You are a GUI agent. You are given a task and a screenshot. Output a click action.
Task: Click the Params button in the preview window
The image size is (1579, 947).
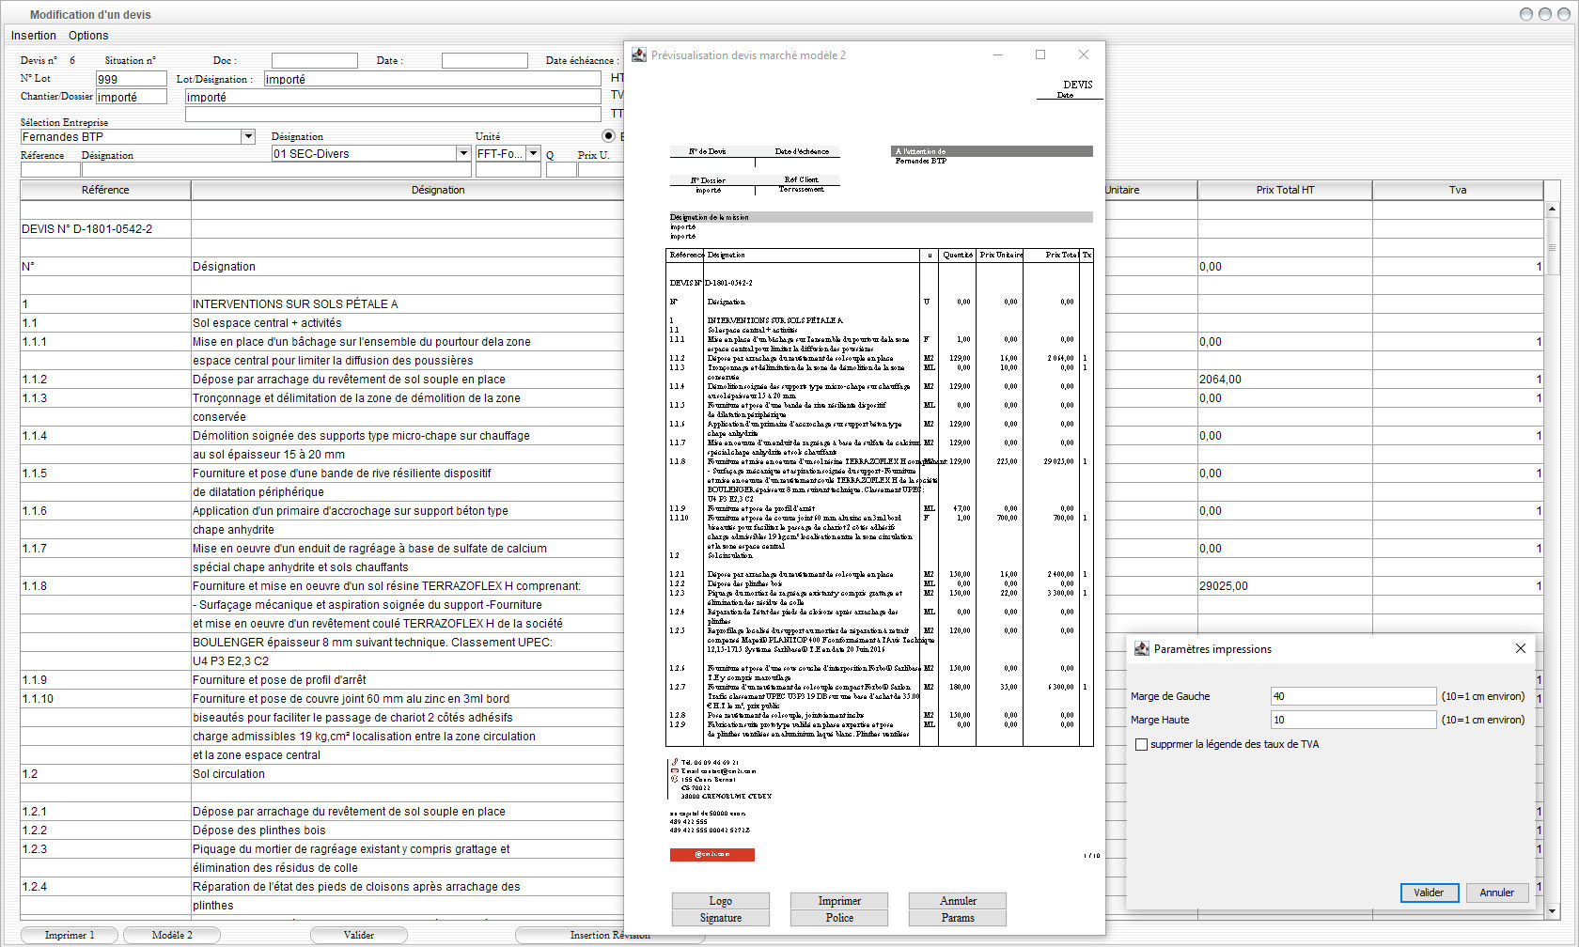(x=958, y=918)
